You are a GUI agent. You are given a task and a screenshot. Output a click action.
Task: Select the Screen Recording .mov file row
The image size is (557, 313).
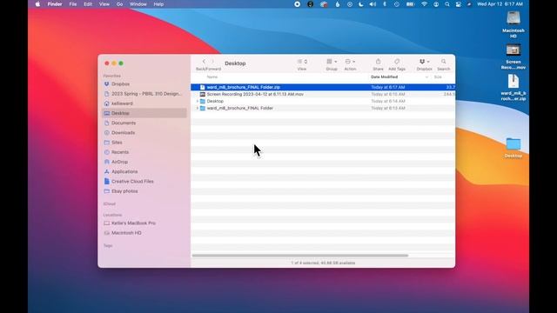click(323, 94)
